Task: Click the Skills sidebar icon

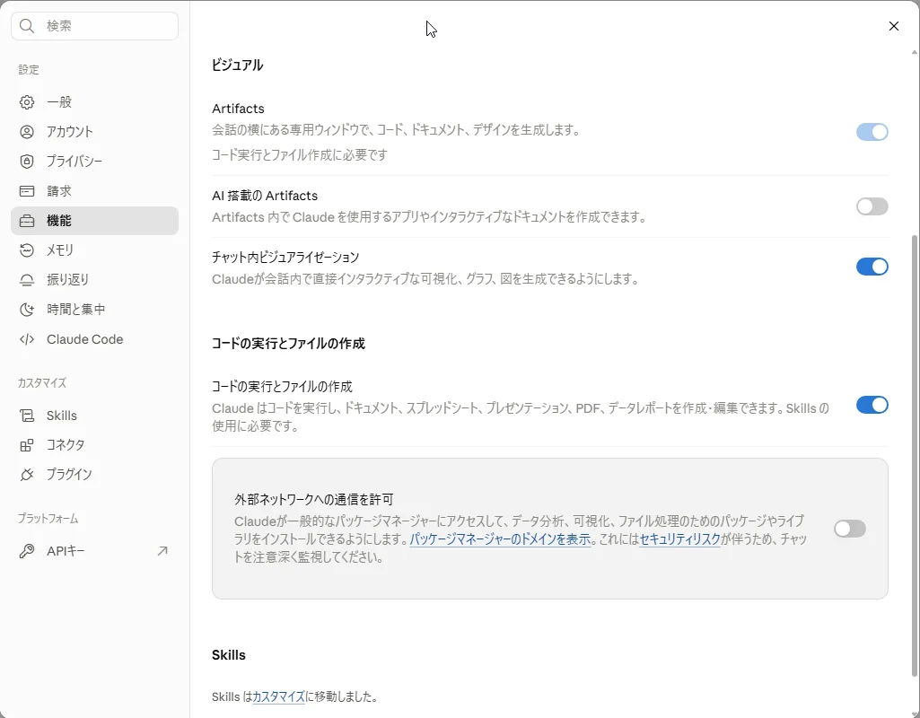Action: tap(27, 416)
